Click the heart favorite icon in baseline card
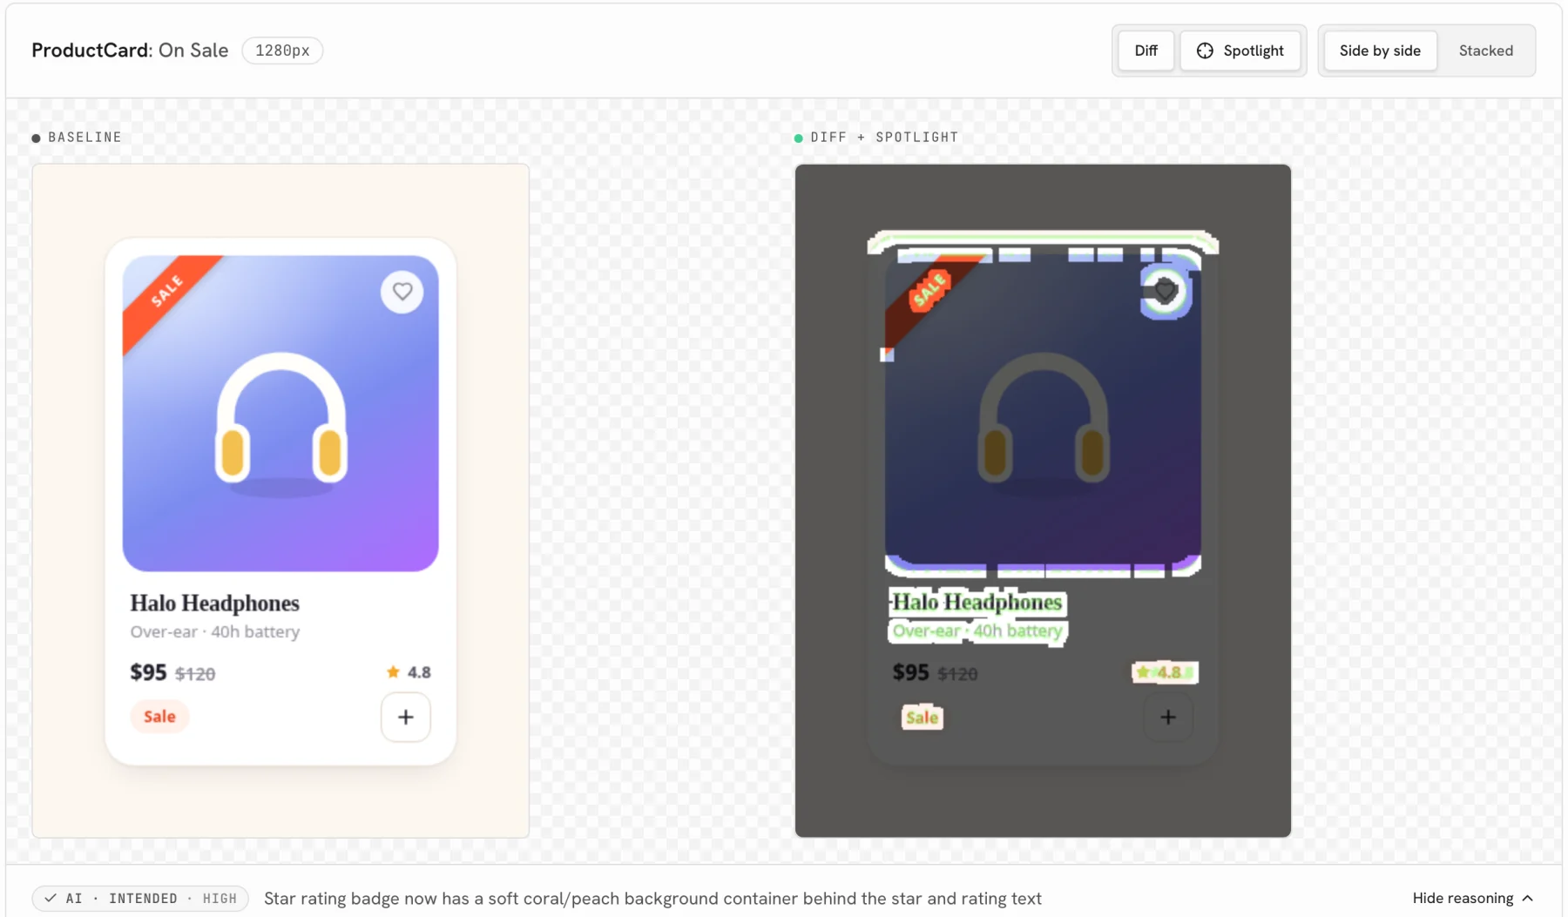The height and width of the screenshot is (917, 1568). coord(402,291)
